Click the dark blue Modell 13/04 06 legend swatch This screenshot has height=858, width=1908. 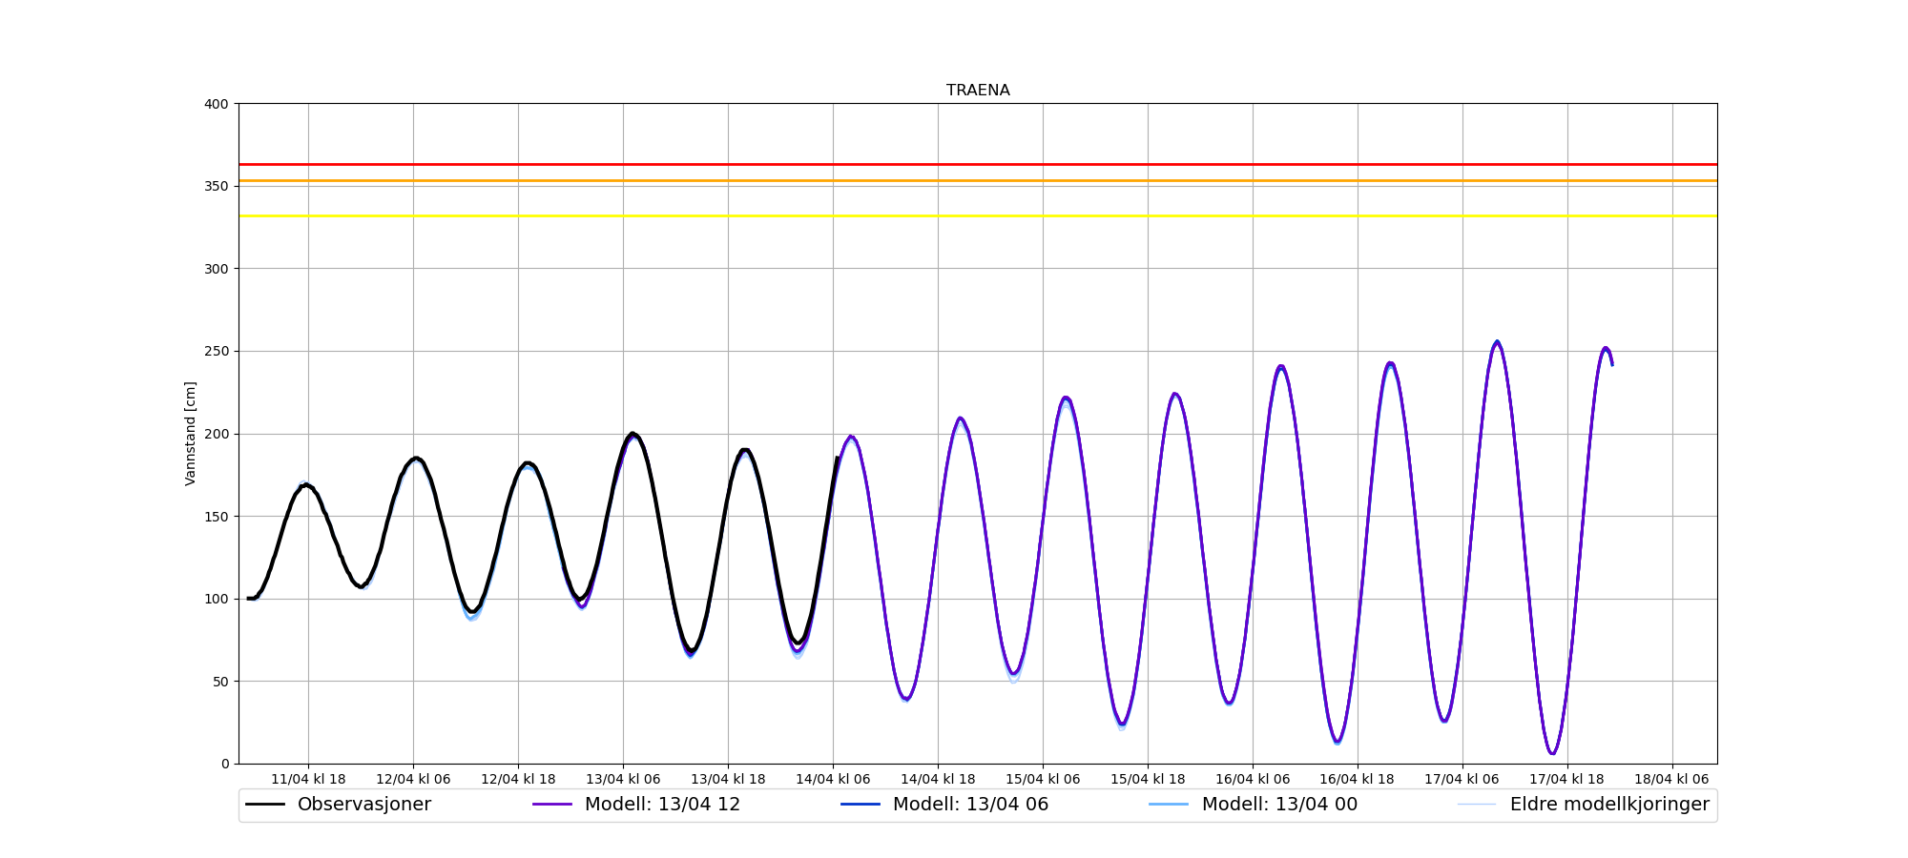point(861,805)
